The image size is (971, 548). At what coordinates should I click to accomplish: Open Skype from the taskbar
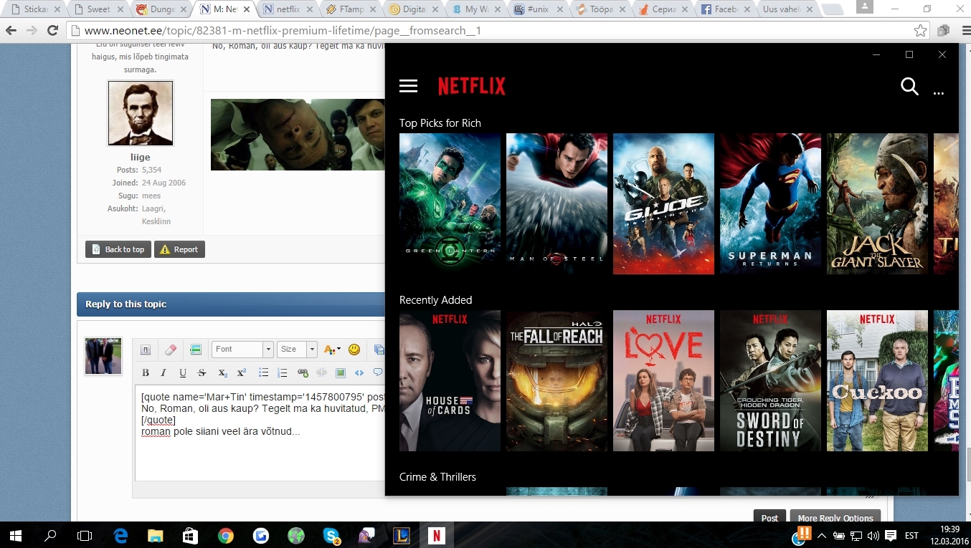331,535
